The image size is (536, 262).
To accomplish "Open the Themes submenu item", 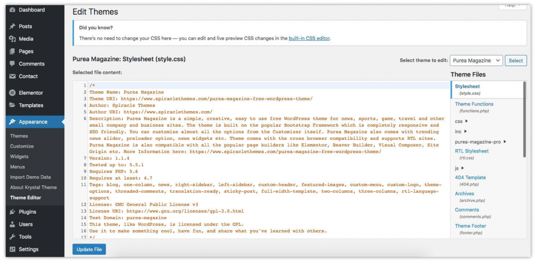I will (x=19, y=136).
